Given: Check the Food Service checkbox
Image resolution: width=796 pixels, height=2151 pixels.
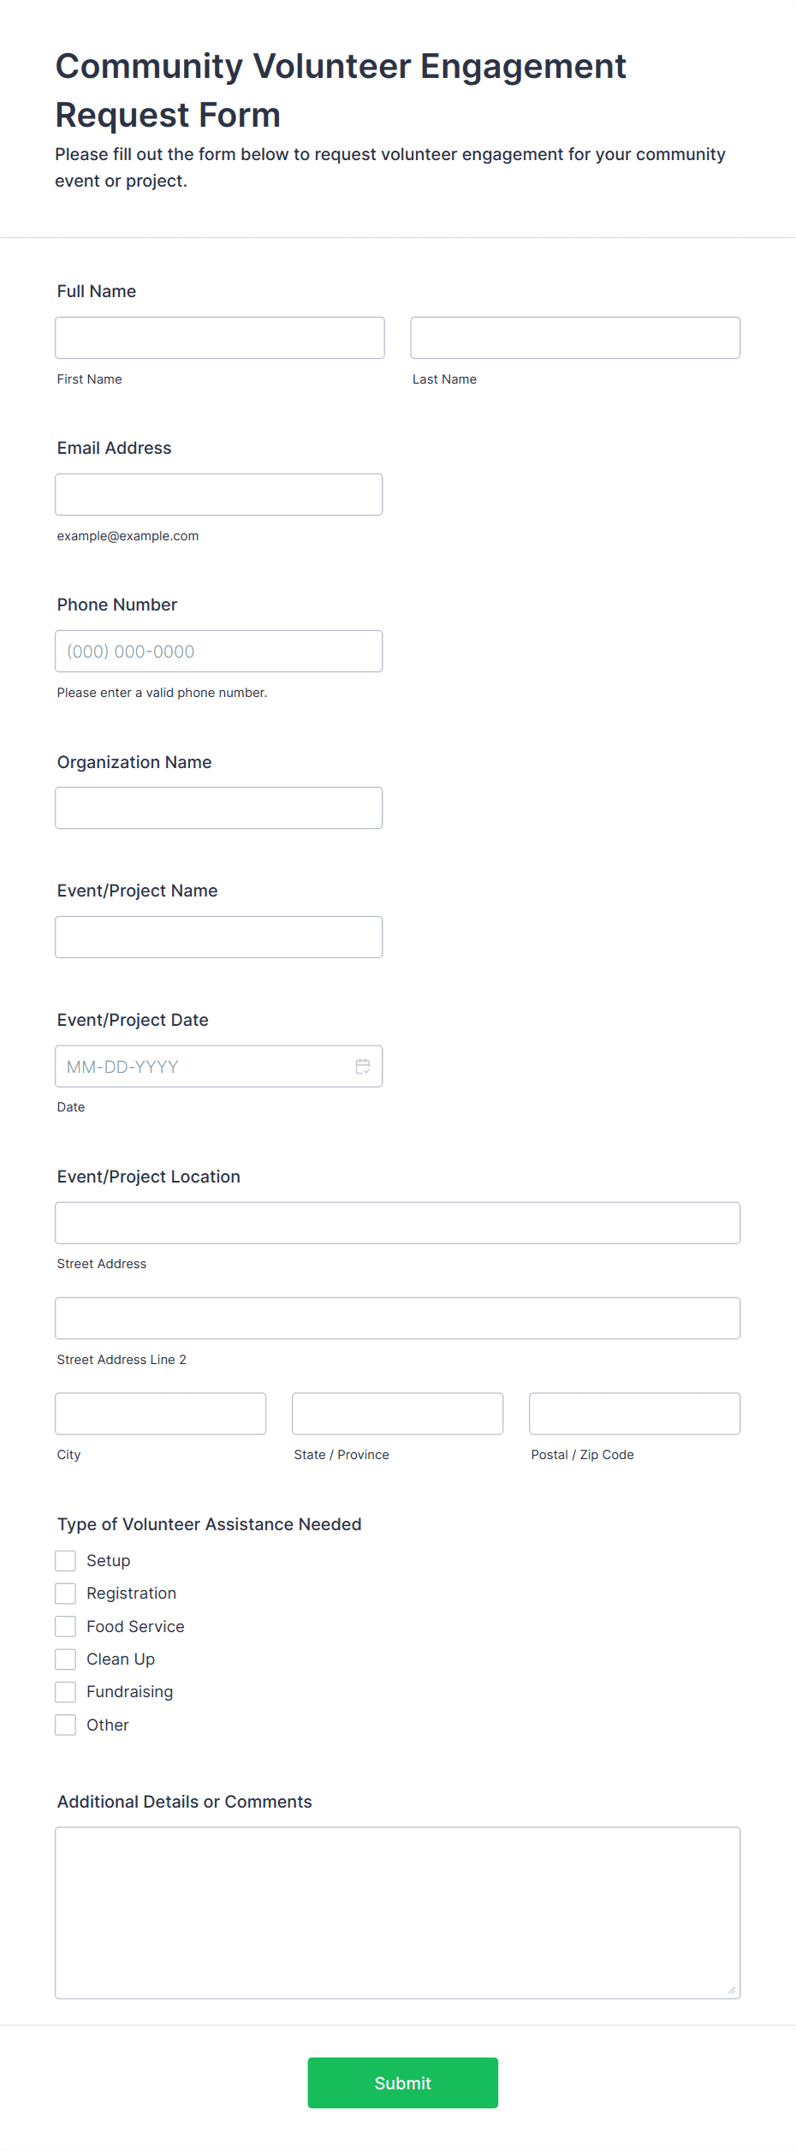Looking at the screenshot, I should click(x=66, y=1625).
